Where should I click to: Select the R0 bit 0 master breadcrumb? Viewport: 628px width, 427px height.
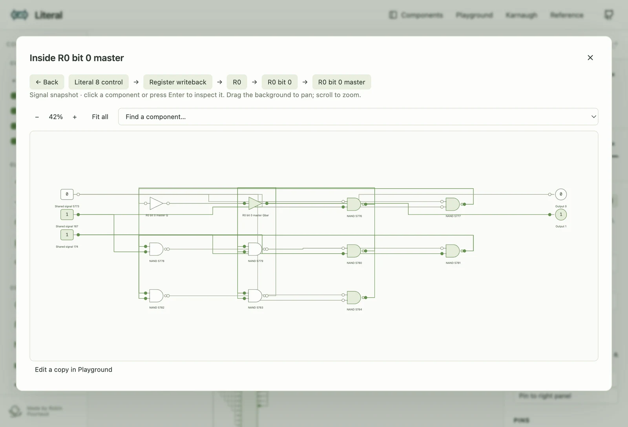point(341,82)
